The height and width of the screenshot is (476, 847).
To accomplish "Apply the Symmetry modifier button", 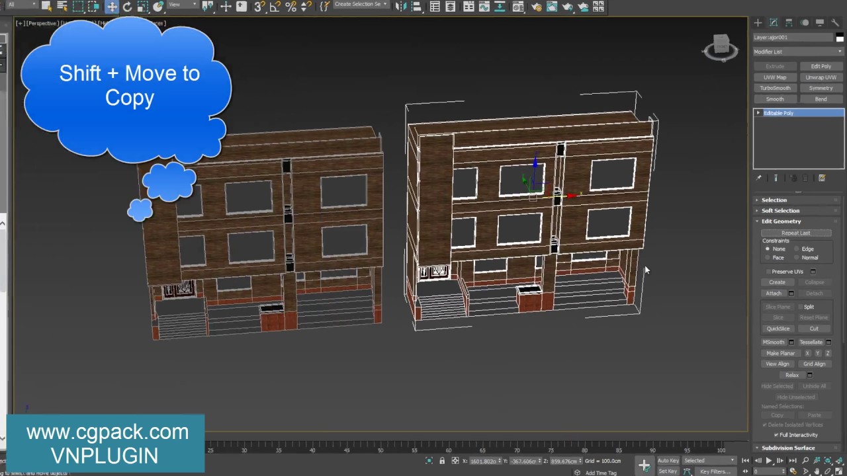I will pos(821,88).
